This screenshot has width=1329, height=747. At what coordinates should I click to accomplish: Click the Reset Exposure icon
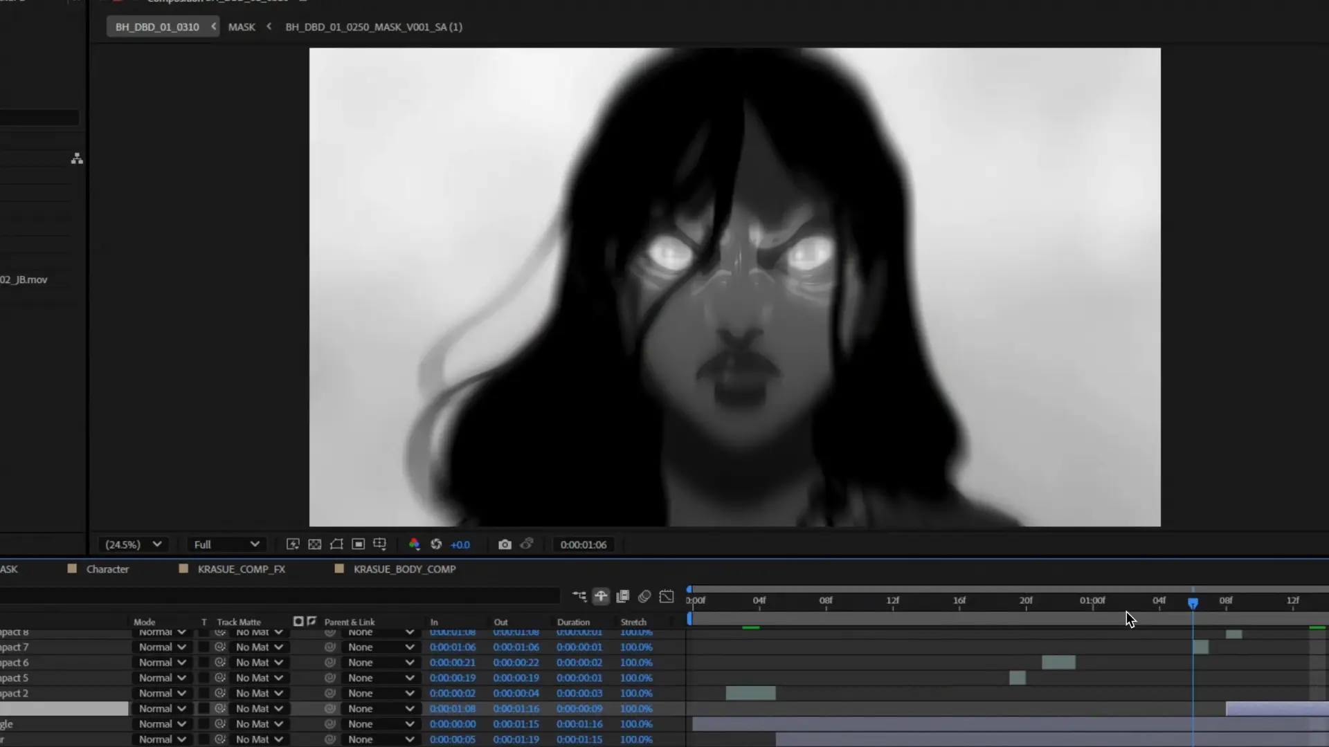pyautogui.click(x=436, y=544)
